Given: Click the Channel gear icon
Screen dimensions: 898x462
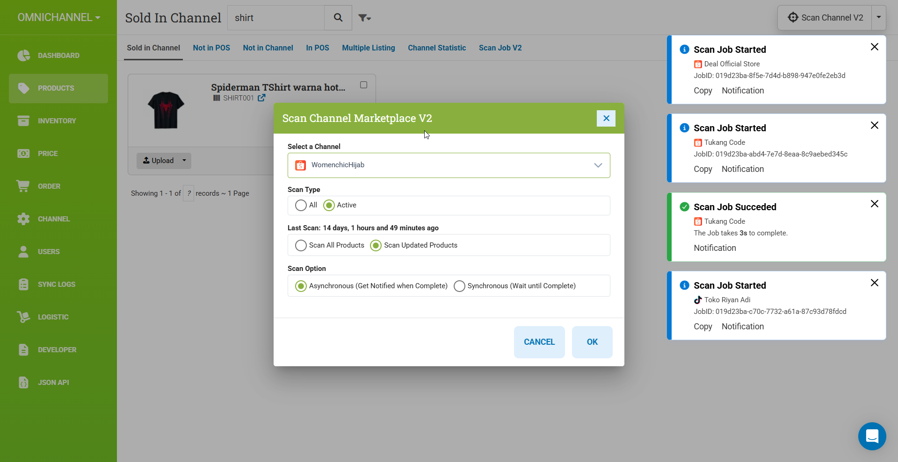Looking at the screenshot, I should click(x=23, y=219).
